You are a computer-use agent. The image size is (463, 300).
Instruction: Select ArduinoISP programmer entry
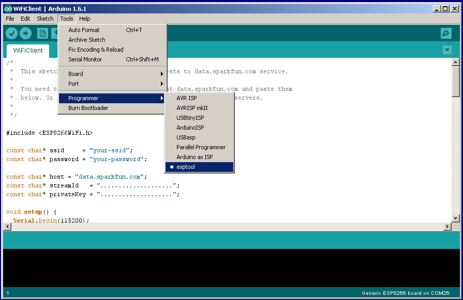[x=199, y=128]
